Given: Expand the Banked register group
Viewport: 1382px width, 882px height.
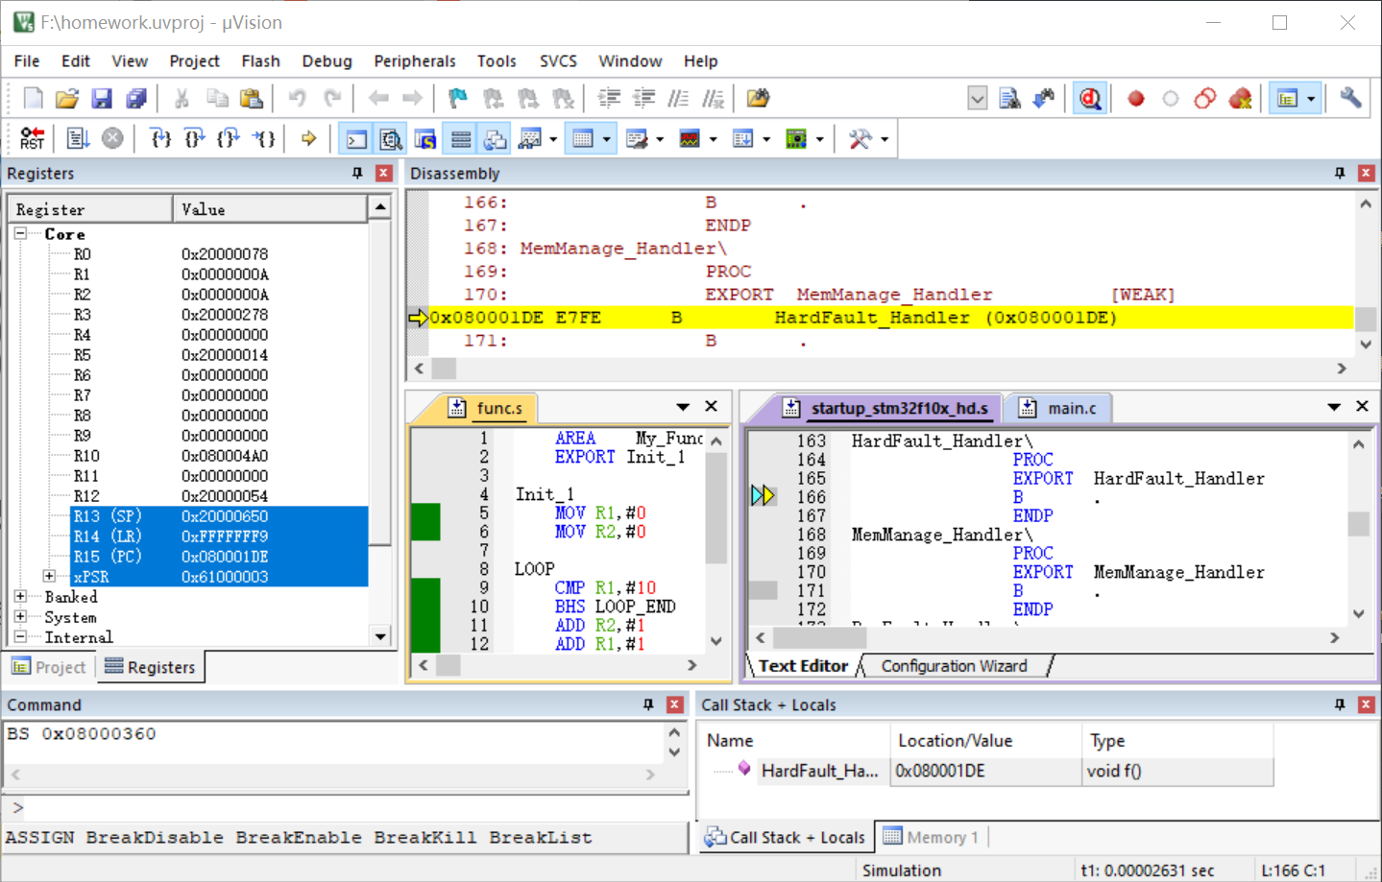Looking at the screenshot, I should [x=20, y=596].
